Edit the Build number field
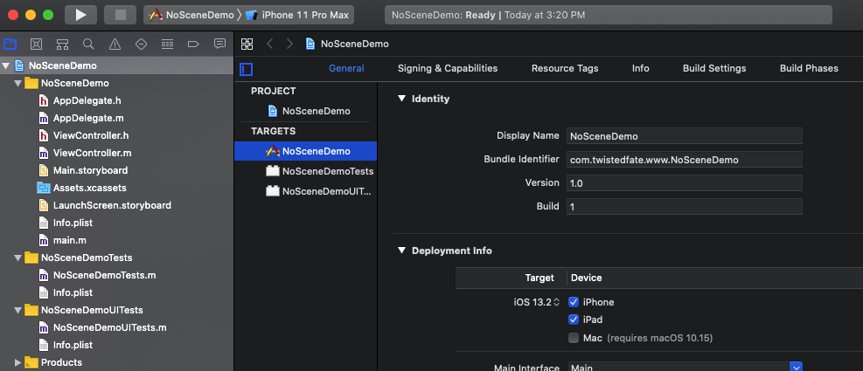 685,207
